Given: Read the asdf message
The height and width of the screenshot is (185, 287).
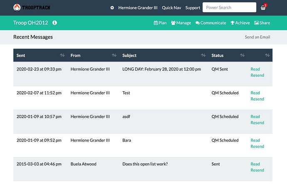Looking at the screenshot, I should click(255, 116).
